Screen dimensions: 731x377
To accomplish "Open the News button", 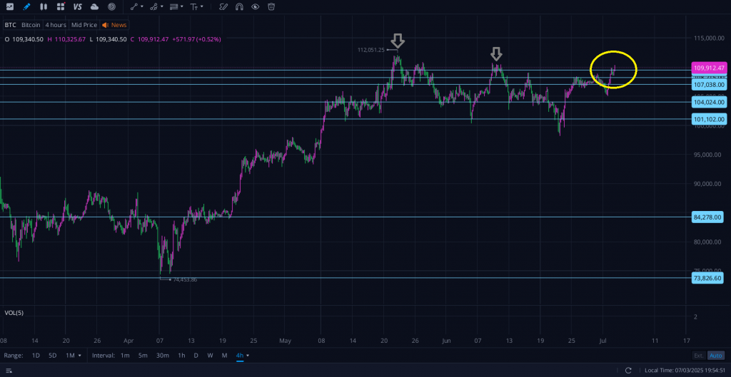I will [114, 25].
